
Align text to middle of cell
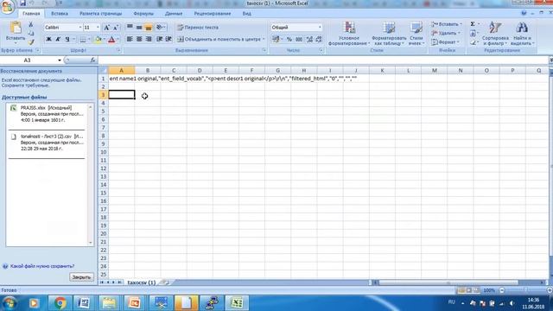(x=139, y=27)
